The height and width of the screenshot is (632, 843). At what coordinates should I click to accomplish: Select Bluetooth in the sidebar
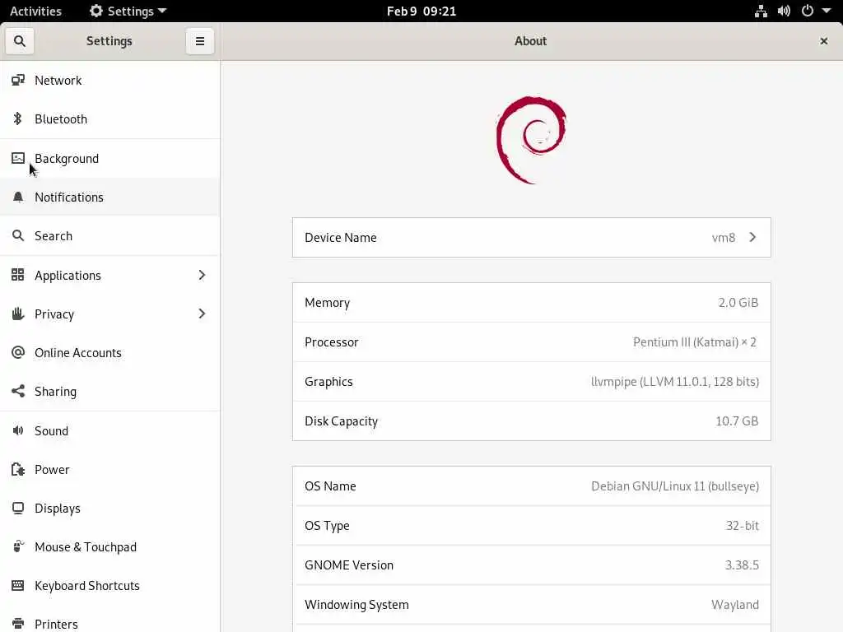pyautogui.click(x=109, y=118)
